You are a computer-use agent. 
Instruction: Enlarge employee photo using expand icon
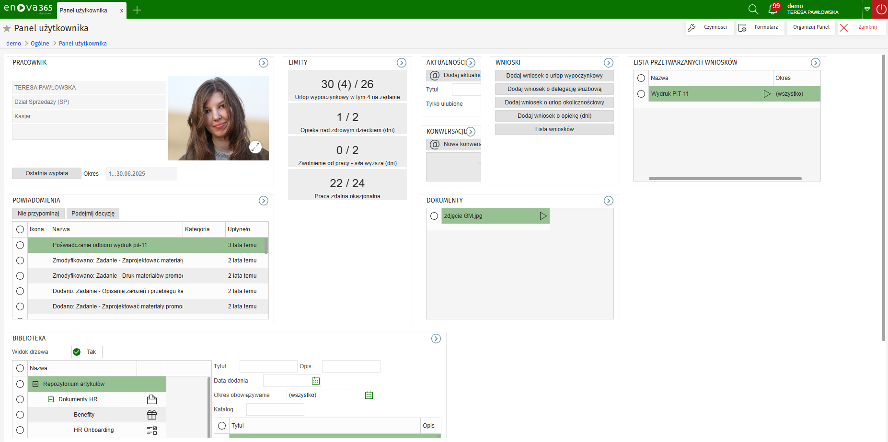[255, 147]
